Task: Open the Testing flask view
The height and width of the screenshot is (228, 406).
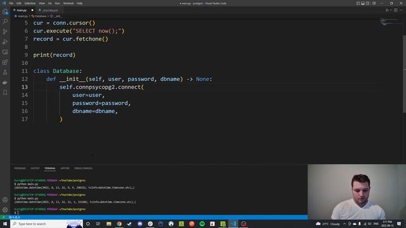Action: [5, 72]
